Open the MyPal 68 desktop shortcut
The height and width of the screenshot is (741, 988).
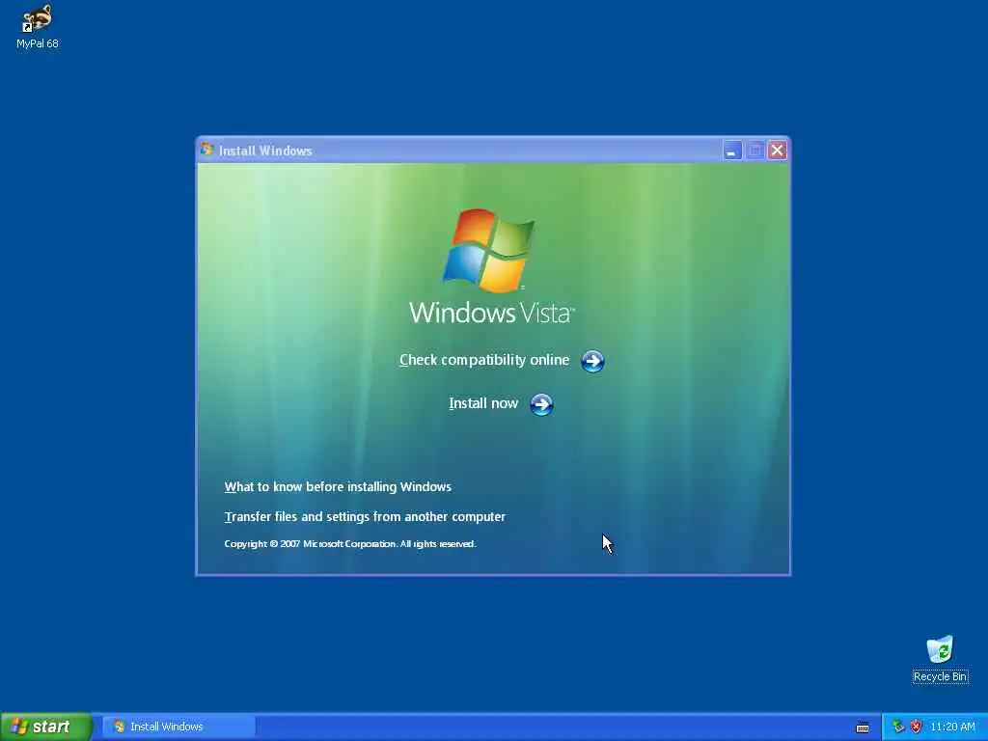[x=38, y=26]
